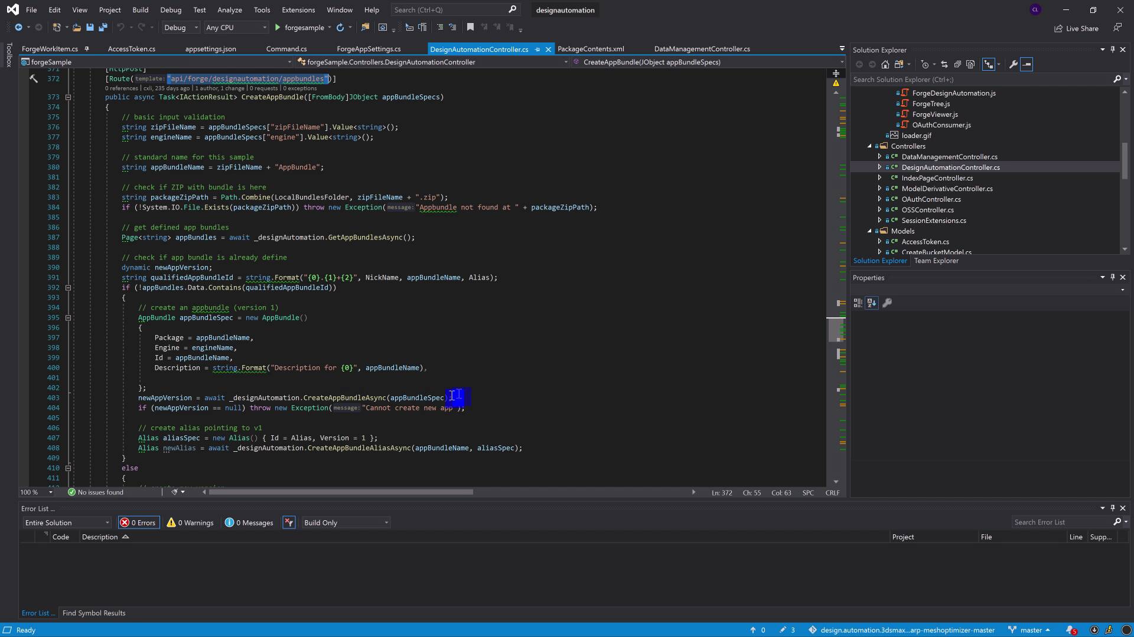The width and height of the screenshot is (1134, 637).
Task: Toggle a bookmark using the bookmark icon
Action: [x=470, y=27]
